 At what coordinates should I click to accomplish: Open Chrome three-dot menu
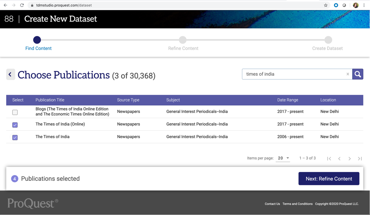(364, 5)
